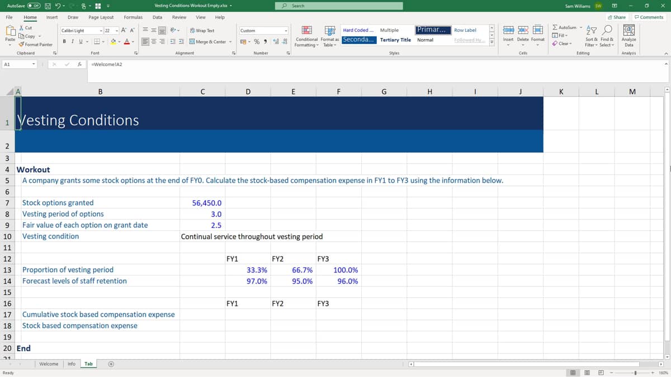Click the Format Painter brush
Screen dimensions: 671x377
(22, 44)
